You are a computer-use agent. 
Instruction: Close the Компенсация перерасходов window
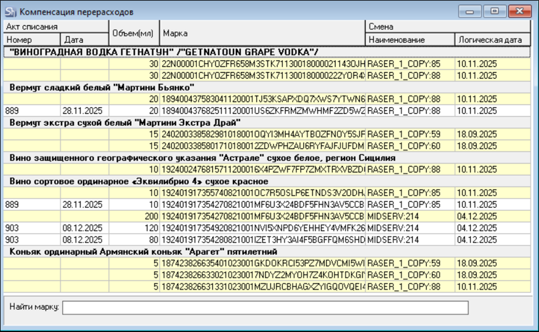click(516, 11)
